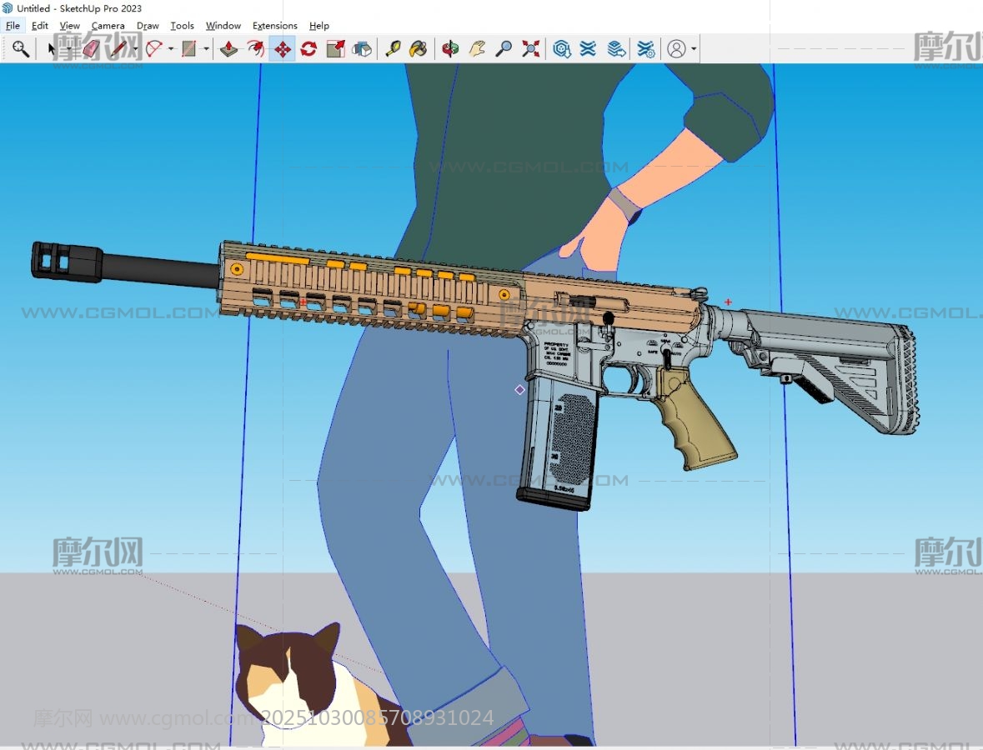This screenshot has width=983, height=750.
Task: Open the Rectangle shape tool dropdown arrow
Action: pos(206,49)
